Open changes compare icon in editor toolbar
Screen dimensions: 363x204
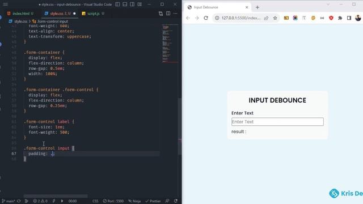click(x=161, y=14)
